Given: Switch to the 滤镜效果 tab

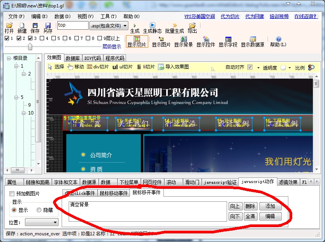Looking at the screenshot, I should [x=288, y=183].
